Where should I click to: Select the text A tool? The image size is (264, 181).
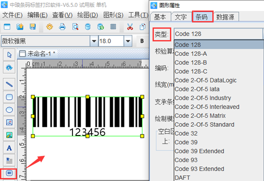tap(9, 148)
